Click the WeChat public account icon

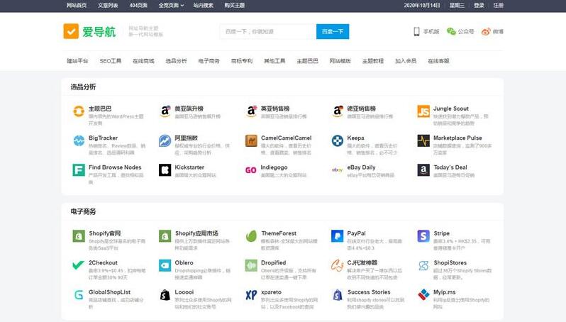(451, 31)
